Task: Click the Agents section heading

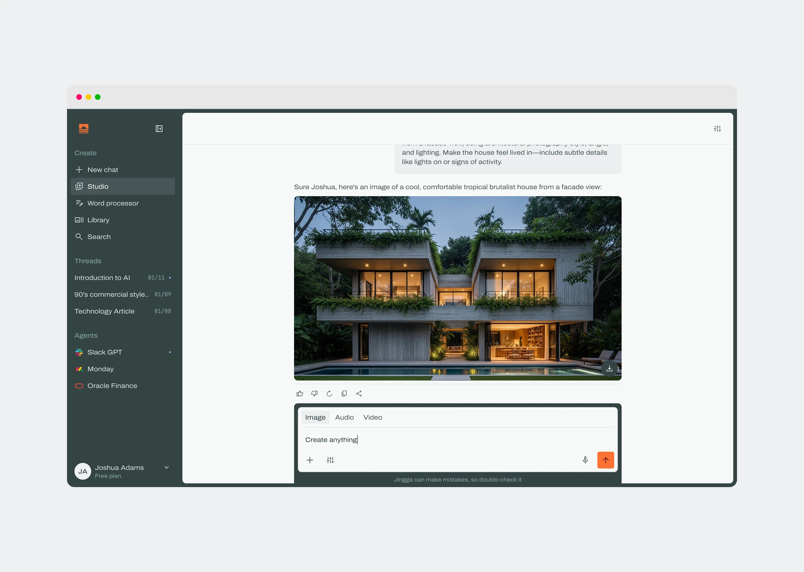Action: [x=86, y=335]
